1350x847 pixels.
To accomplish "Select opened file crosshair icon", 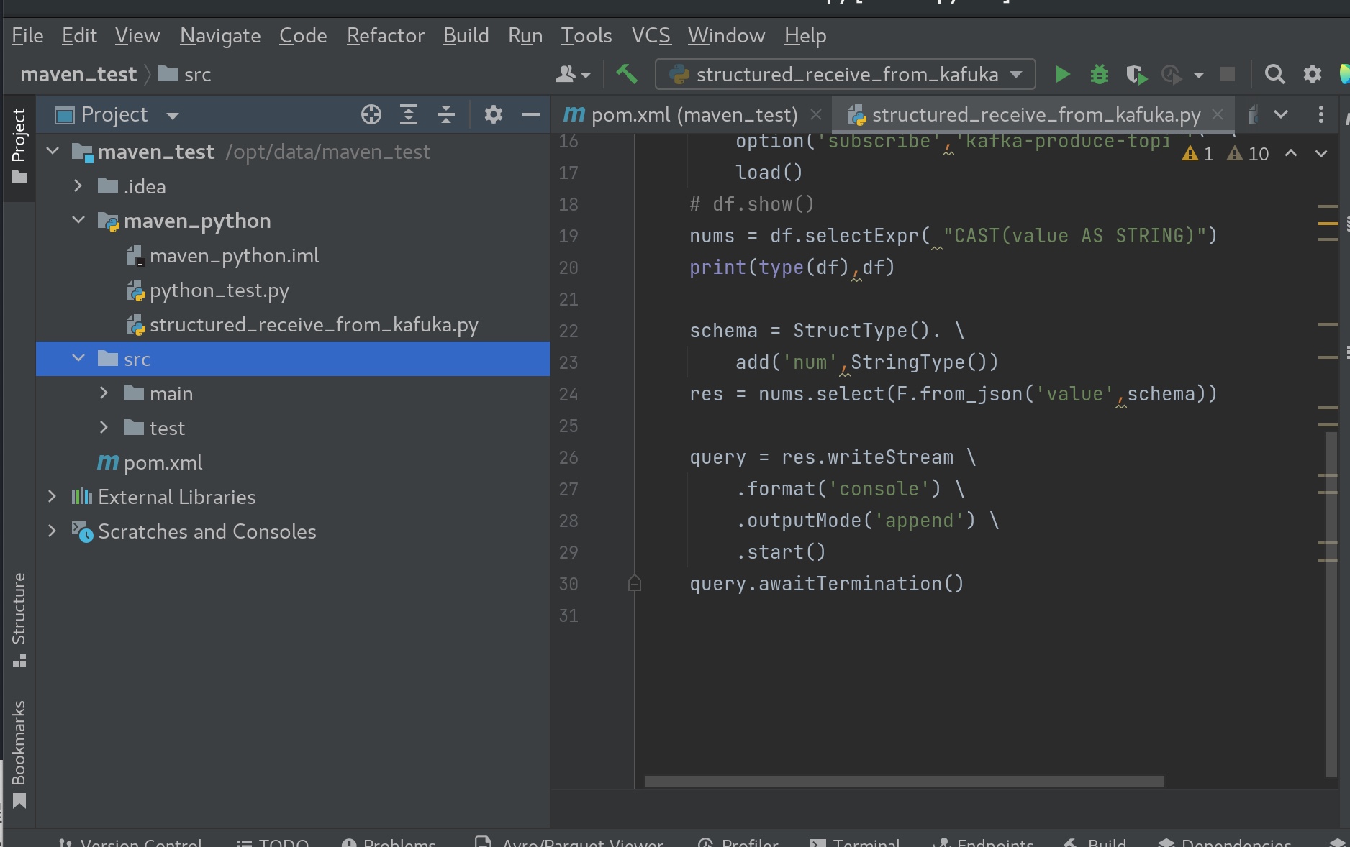I will click(x=371, y=114).
